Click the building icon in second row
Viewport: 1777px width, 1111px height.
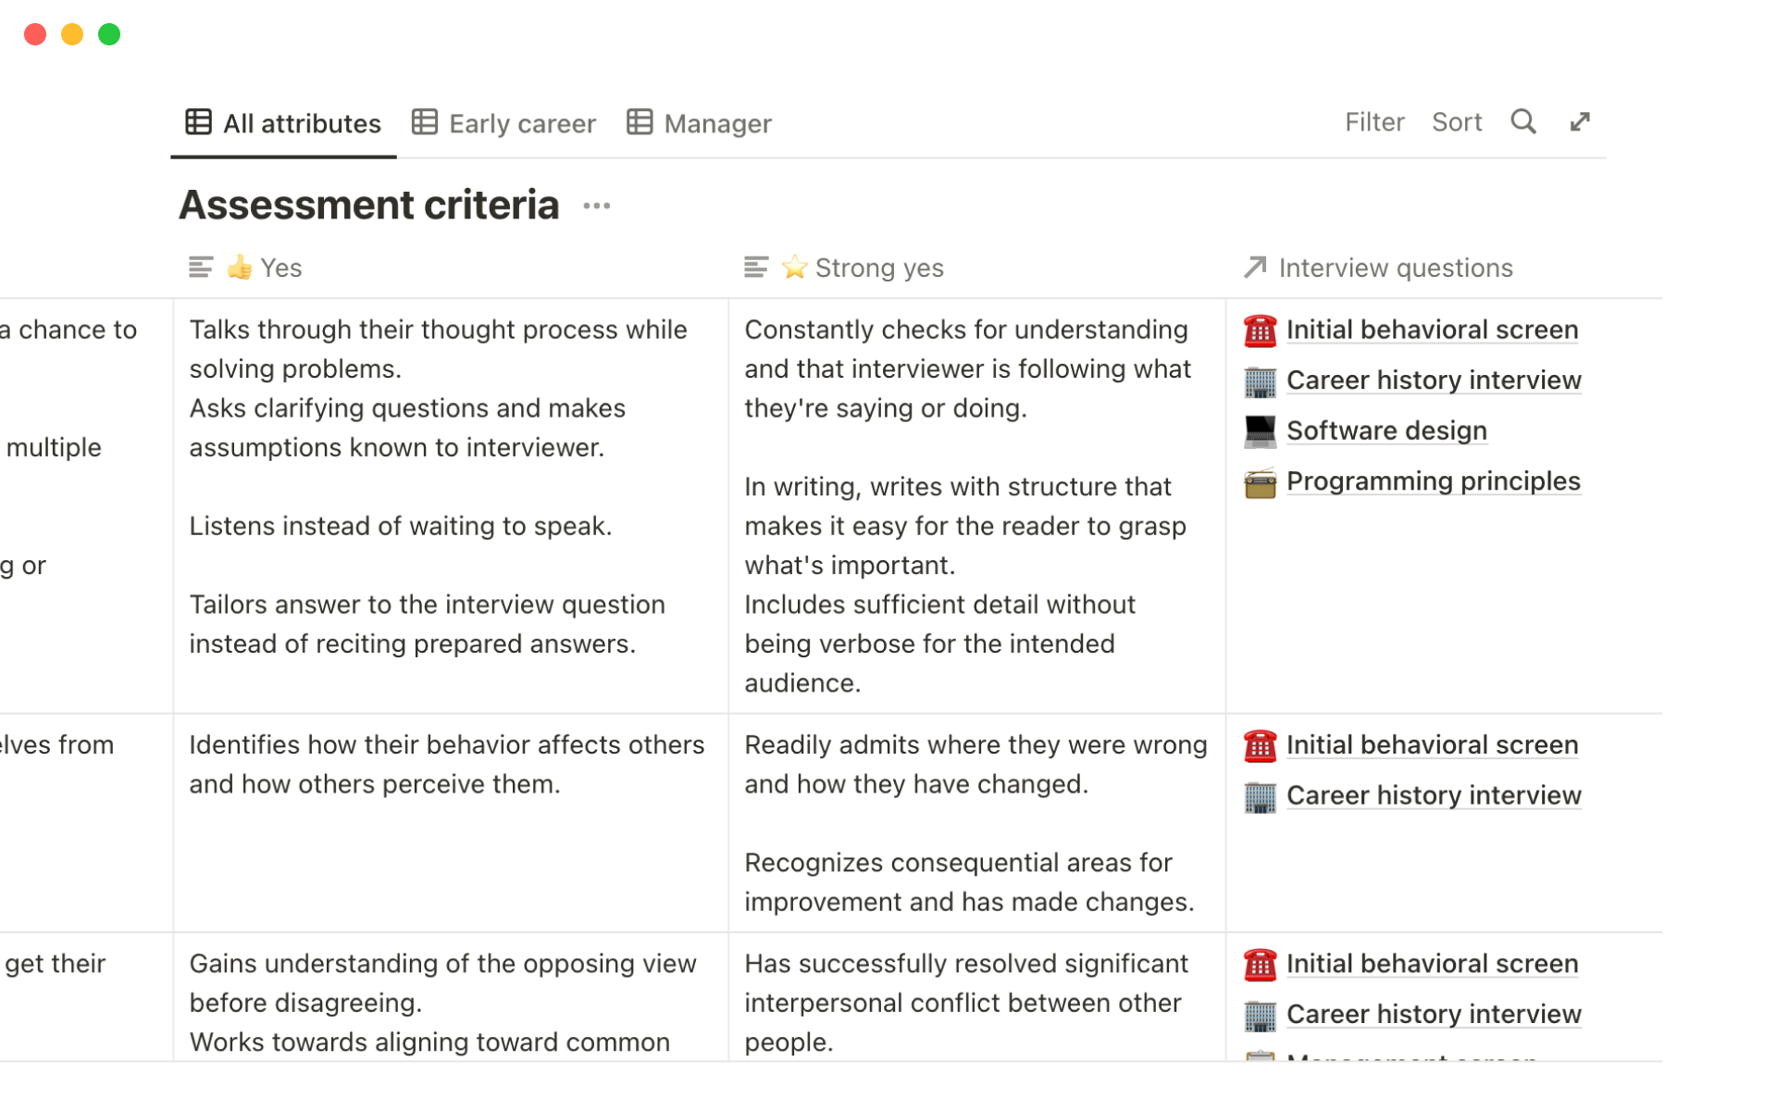(1260, 796)
